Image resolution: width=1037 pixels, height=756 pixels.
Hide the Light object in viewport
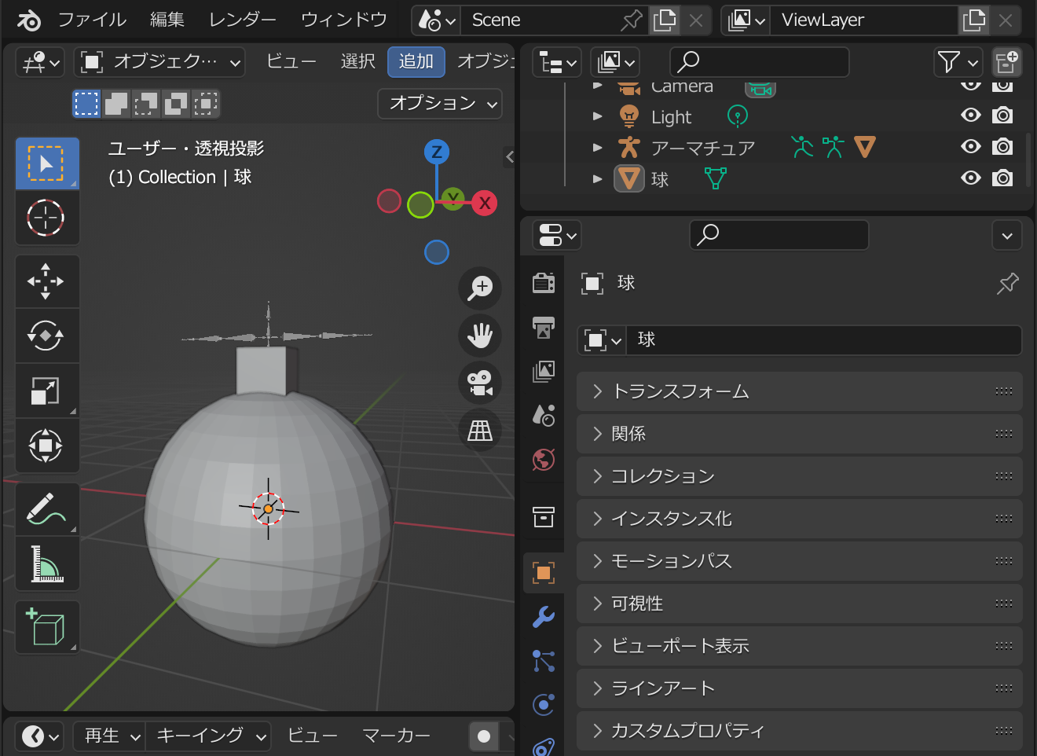click(971, 116)
